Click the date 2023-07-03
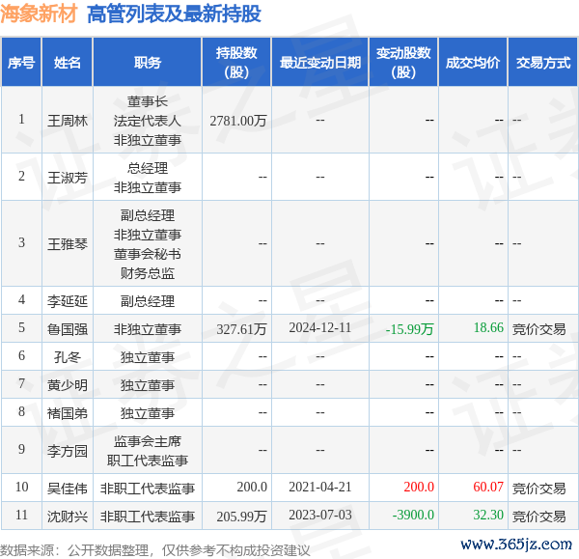579x559 pixels. pos(320,515)
